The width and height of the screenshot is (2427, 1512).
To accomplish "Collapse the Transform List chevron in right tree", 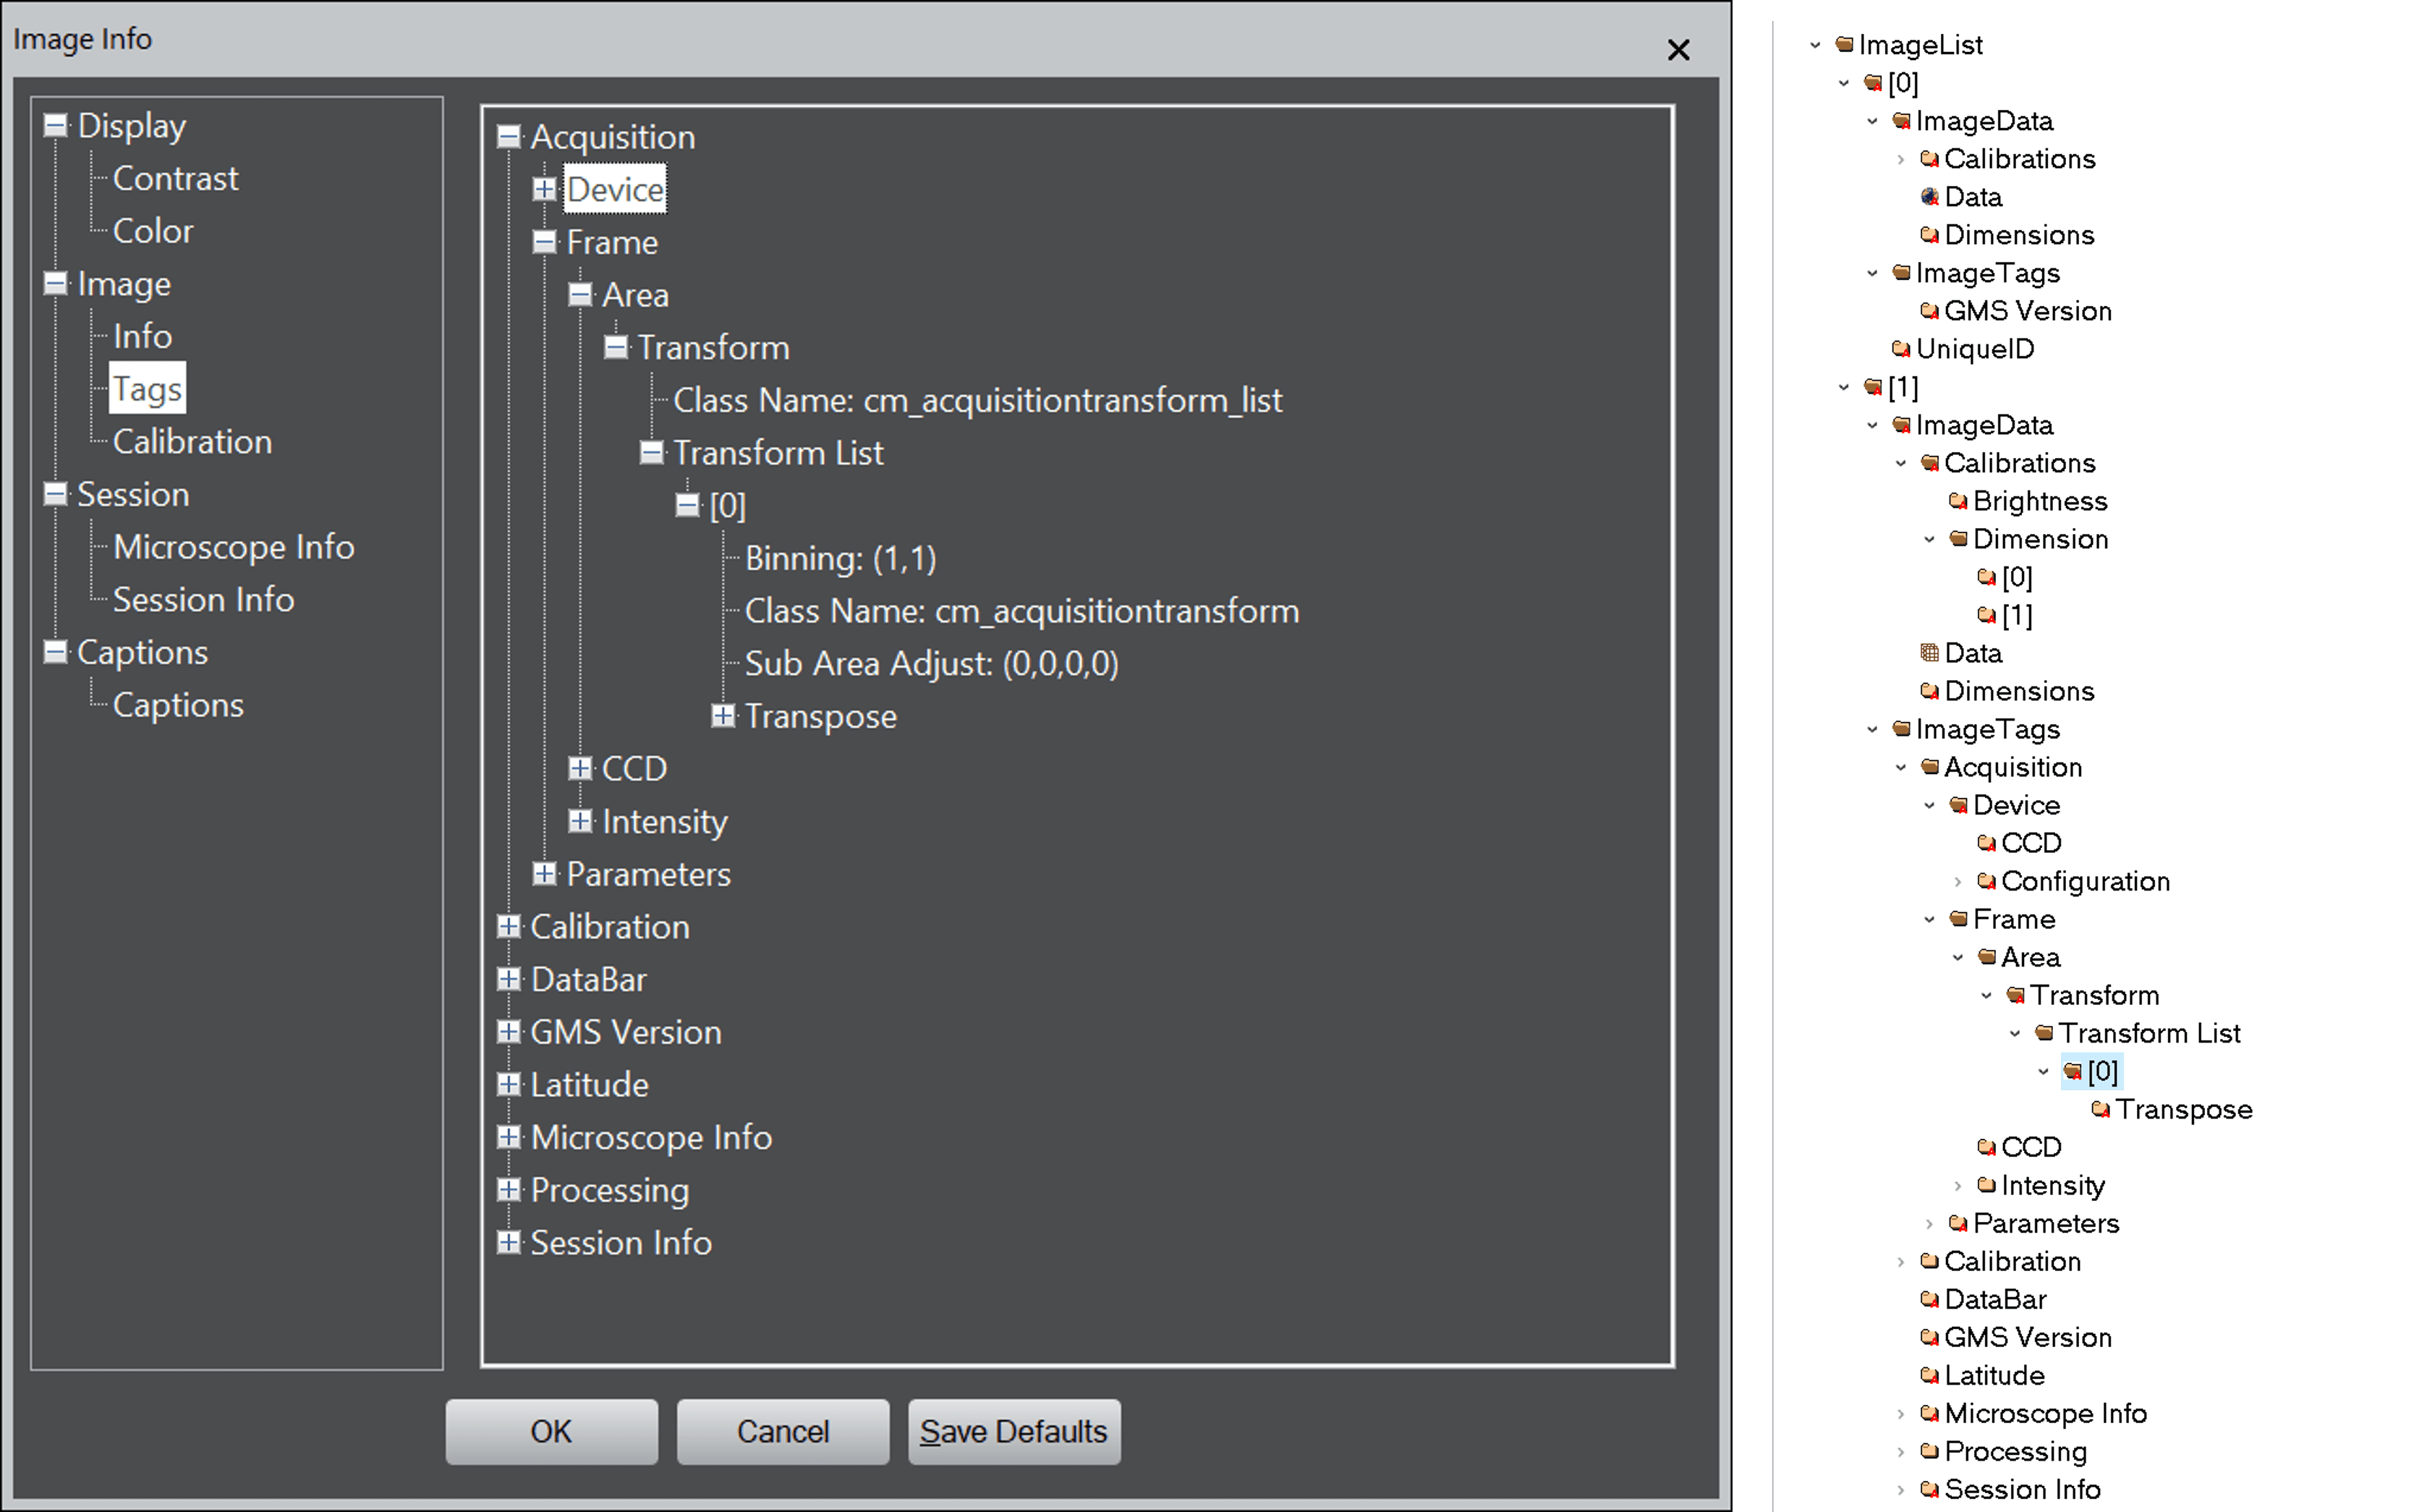I will pos(2014,1033).
